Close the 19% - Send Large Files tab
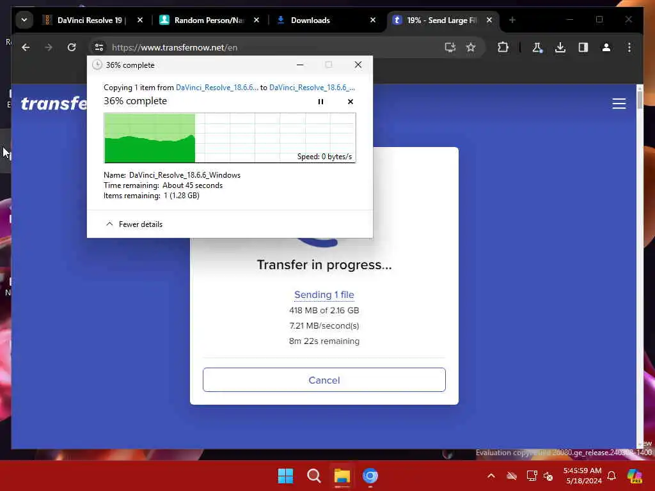 click(489, 20)
